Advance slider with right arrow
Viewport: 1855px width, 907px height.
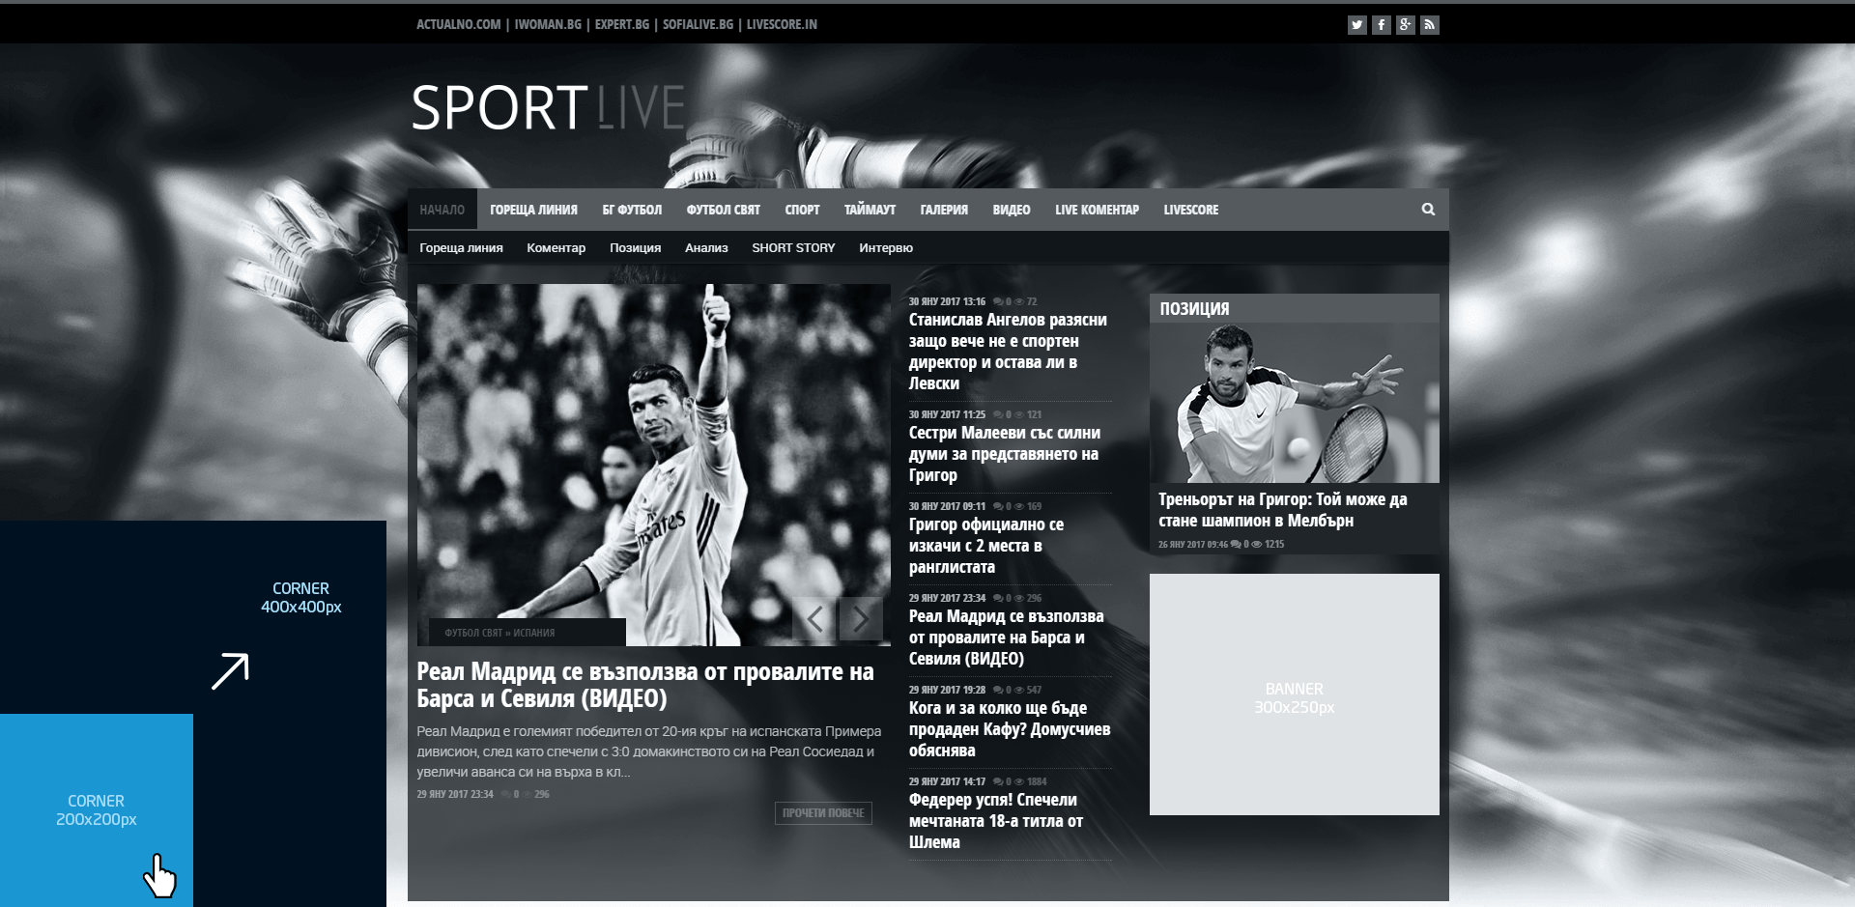(x=861, y=619)
